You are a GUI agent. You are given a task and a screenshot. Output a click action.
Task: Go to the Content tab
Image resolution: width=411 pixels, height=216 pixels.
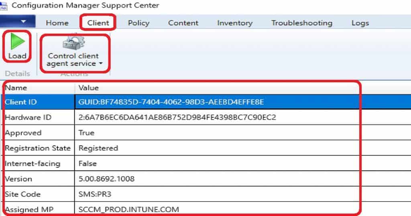[x=183, y=23]
